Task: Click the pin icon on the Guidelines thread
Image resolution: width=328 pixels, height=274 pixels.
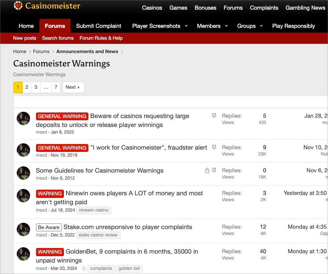Action: (x=214, y=170)
